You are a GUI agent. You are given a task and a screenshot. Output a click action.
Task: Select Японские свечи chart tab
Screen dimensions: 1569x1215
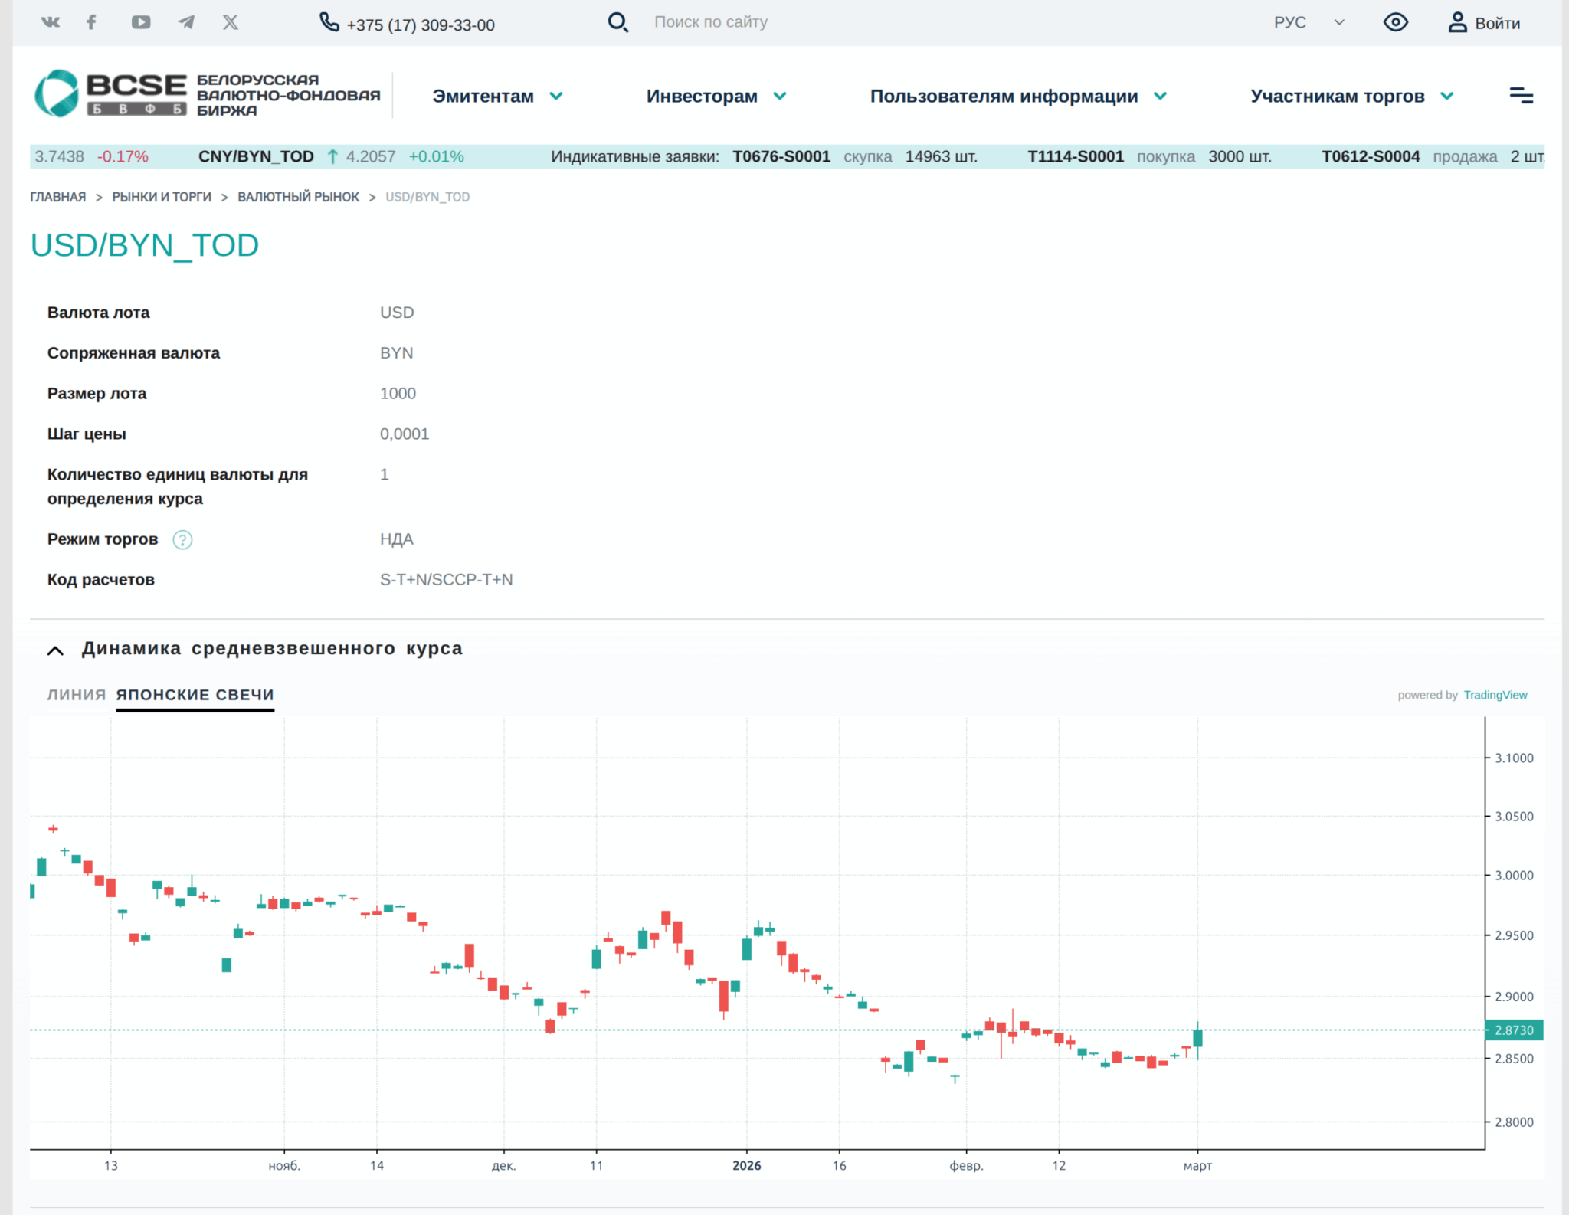click(x=195, y=695)
